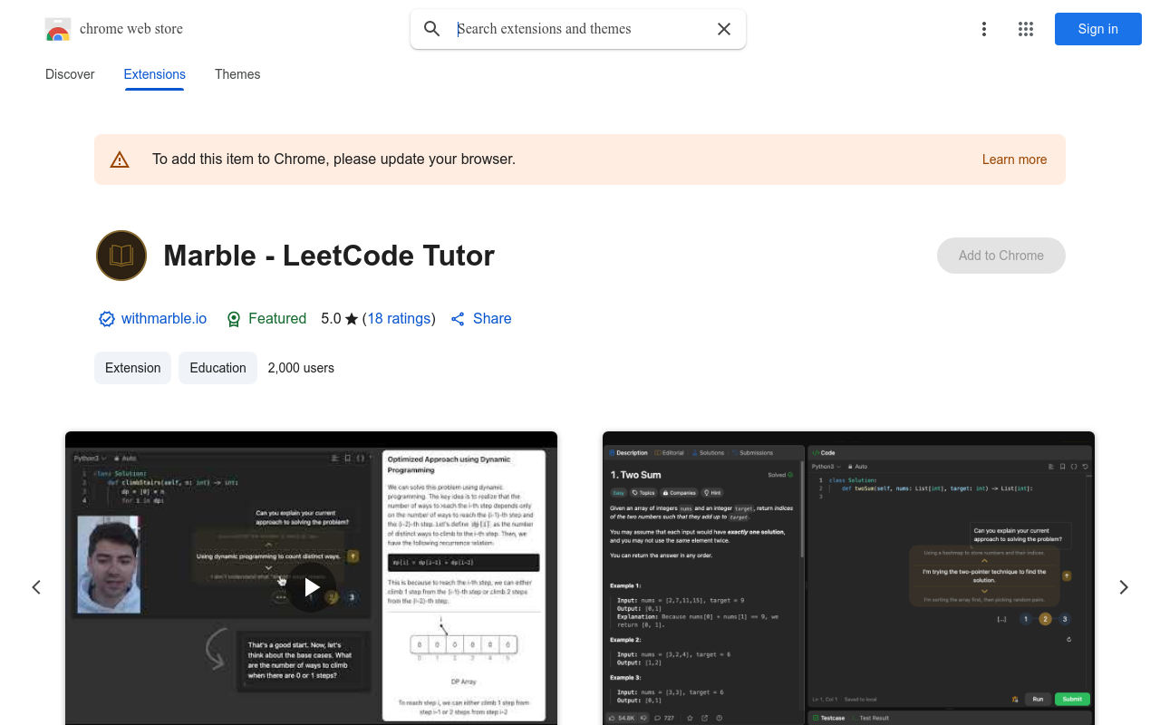Click the disabled Add to Chrome button
Viewport: 1160px width, 725px height.
coord(1001,256)
